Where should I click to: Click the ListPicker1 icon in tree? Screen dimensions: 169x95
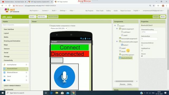pos(122,32)
